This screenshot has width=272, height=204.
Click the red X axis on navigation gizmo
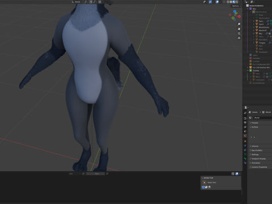tap(239, 16)
